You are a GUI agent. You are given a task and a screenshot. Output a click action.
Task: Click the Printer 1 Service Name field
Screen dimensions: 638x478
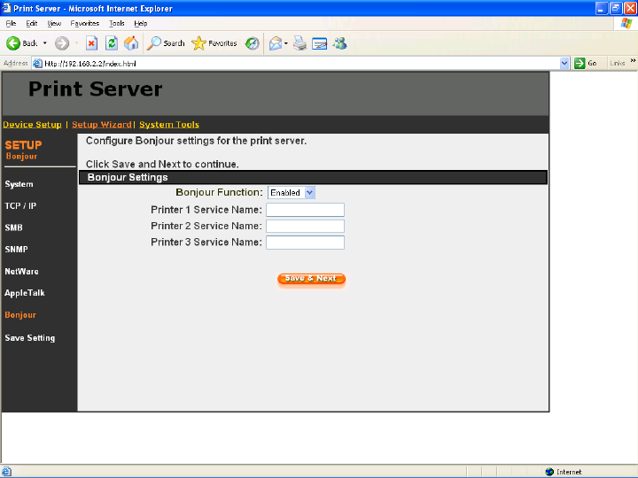point(305,210)
